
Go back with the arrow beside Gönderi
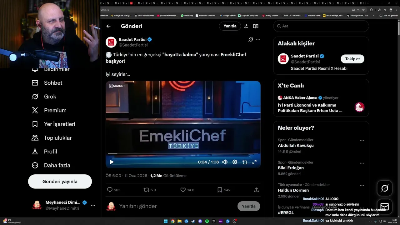click(108, 26)
